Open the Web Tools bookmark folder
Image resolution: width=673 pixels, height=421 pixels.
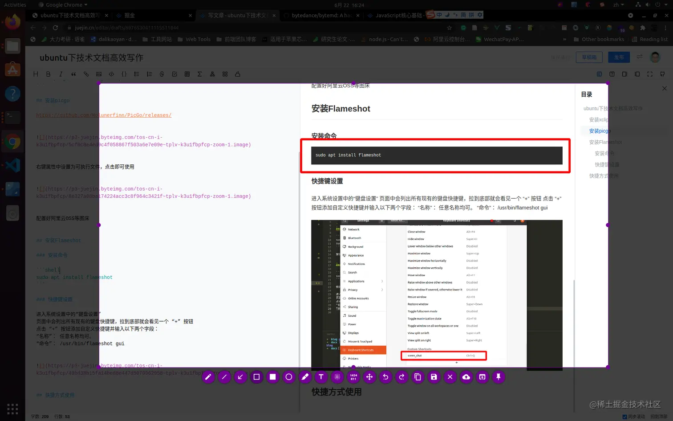click(x=194, y=39)
